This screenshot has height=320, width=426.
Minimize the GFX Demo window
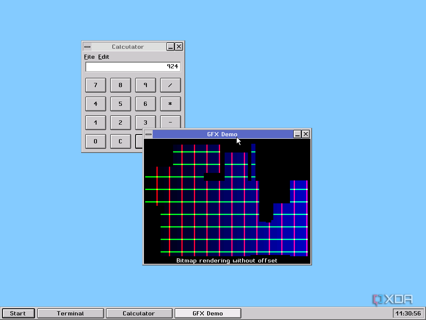click(x=297, y=134)
